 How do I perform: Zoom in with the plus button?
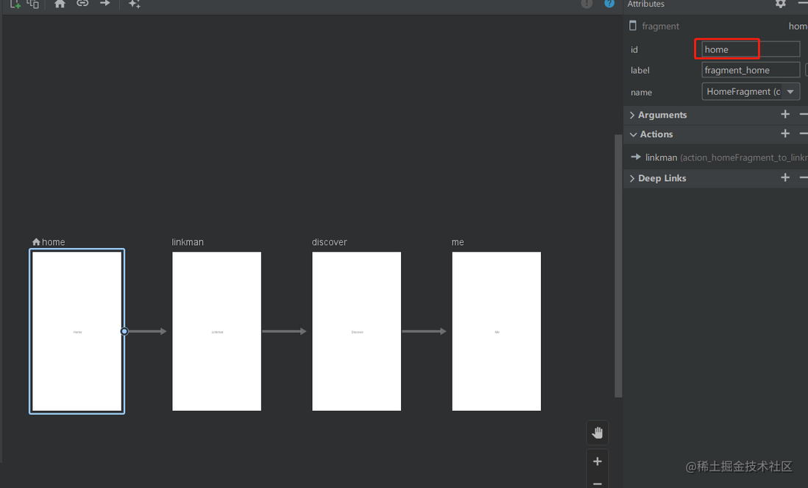(x=598, y=462)
